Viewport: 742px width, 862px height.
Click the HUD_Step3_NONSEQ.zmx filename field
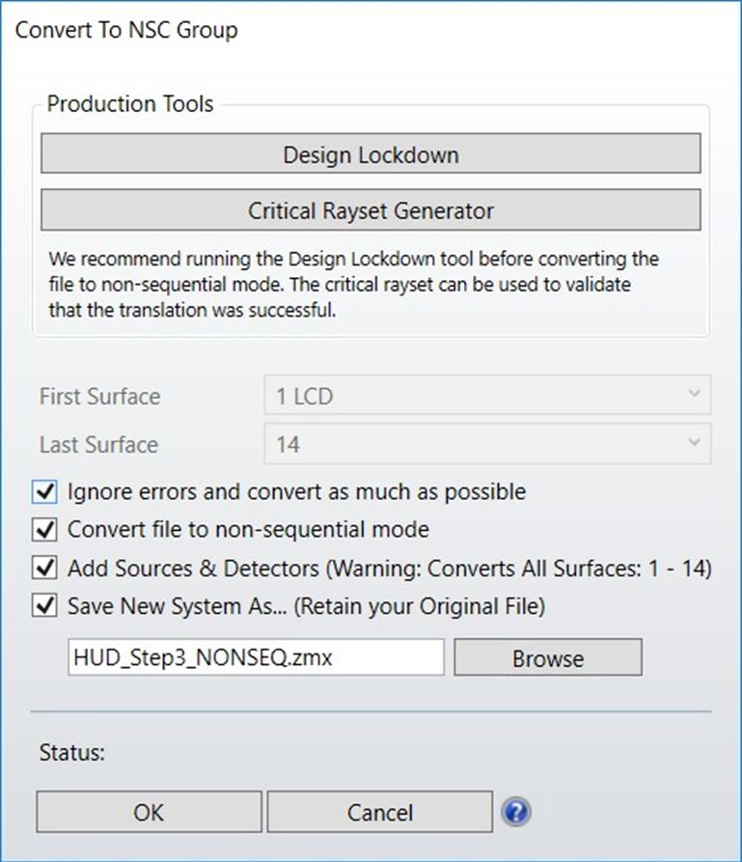256,658
